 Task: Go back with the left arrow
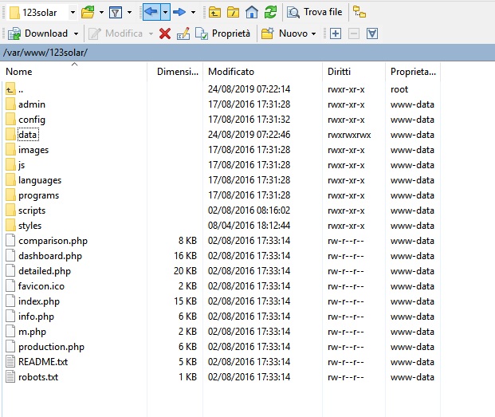click(x=151, y=12)
